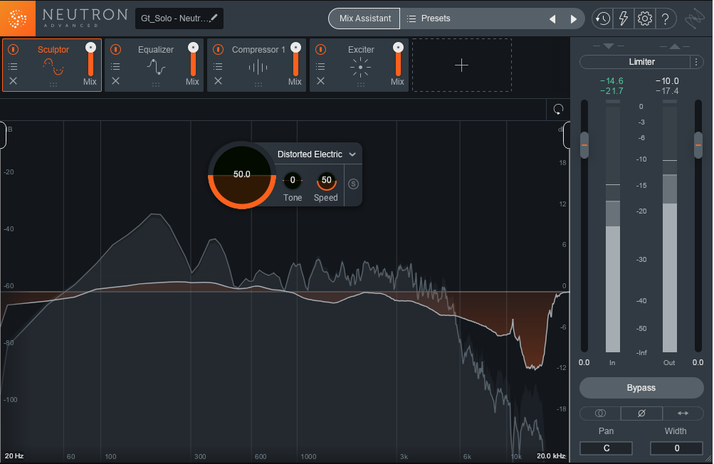Select the Sculptor module waveform icon
This screenshot has width=714, height=464.
point(53,67)
